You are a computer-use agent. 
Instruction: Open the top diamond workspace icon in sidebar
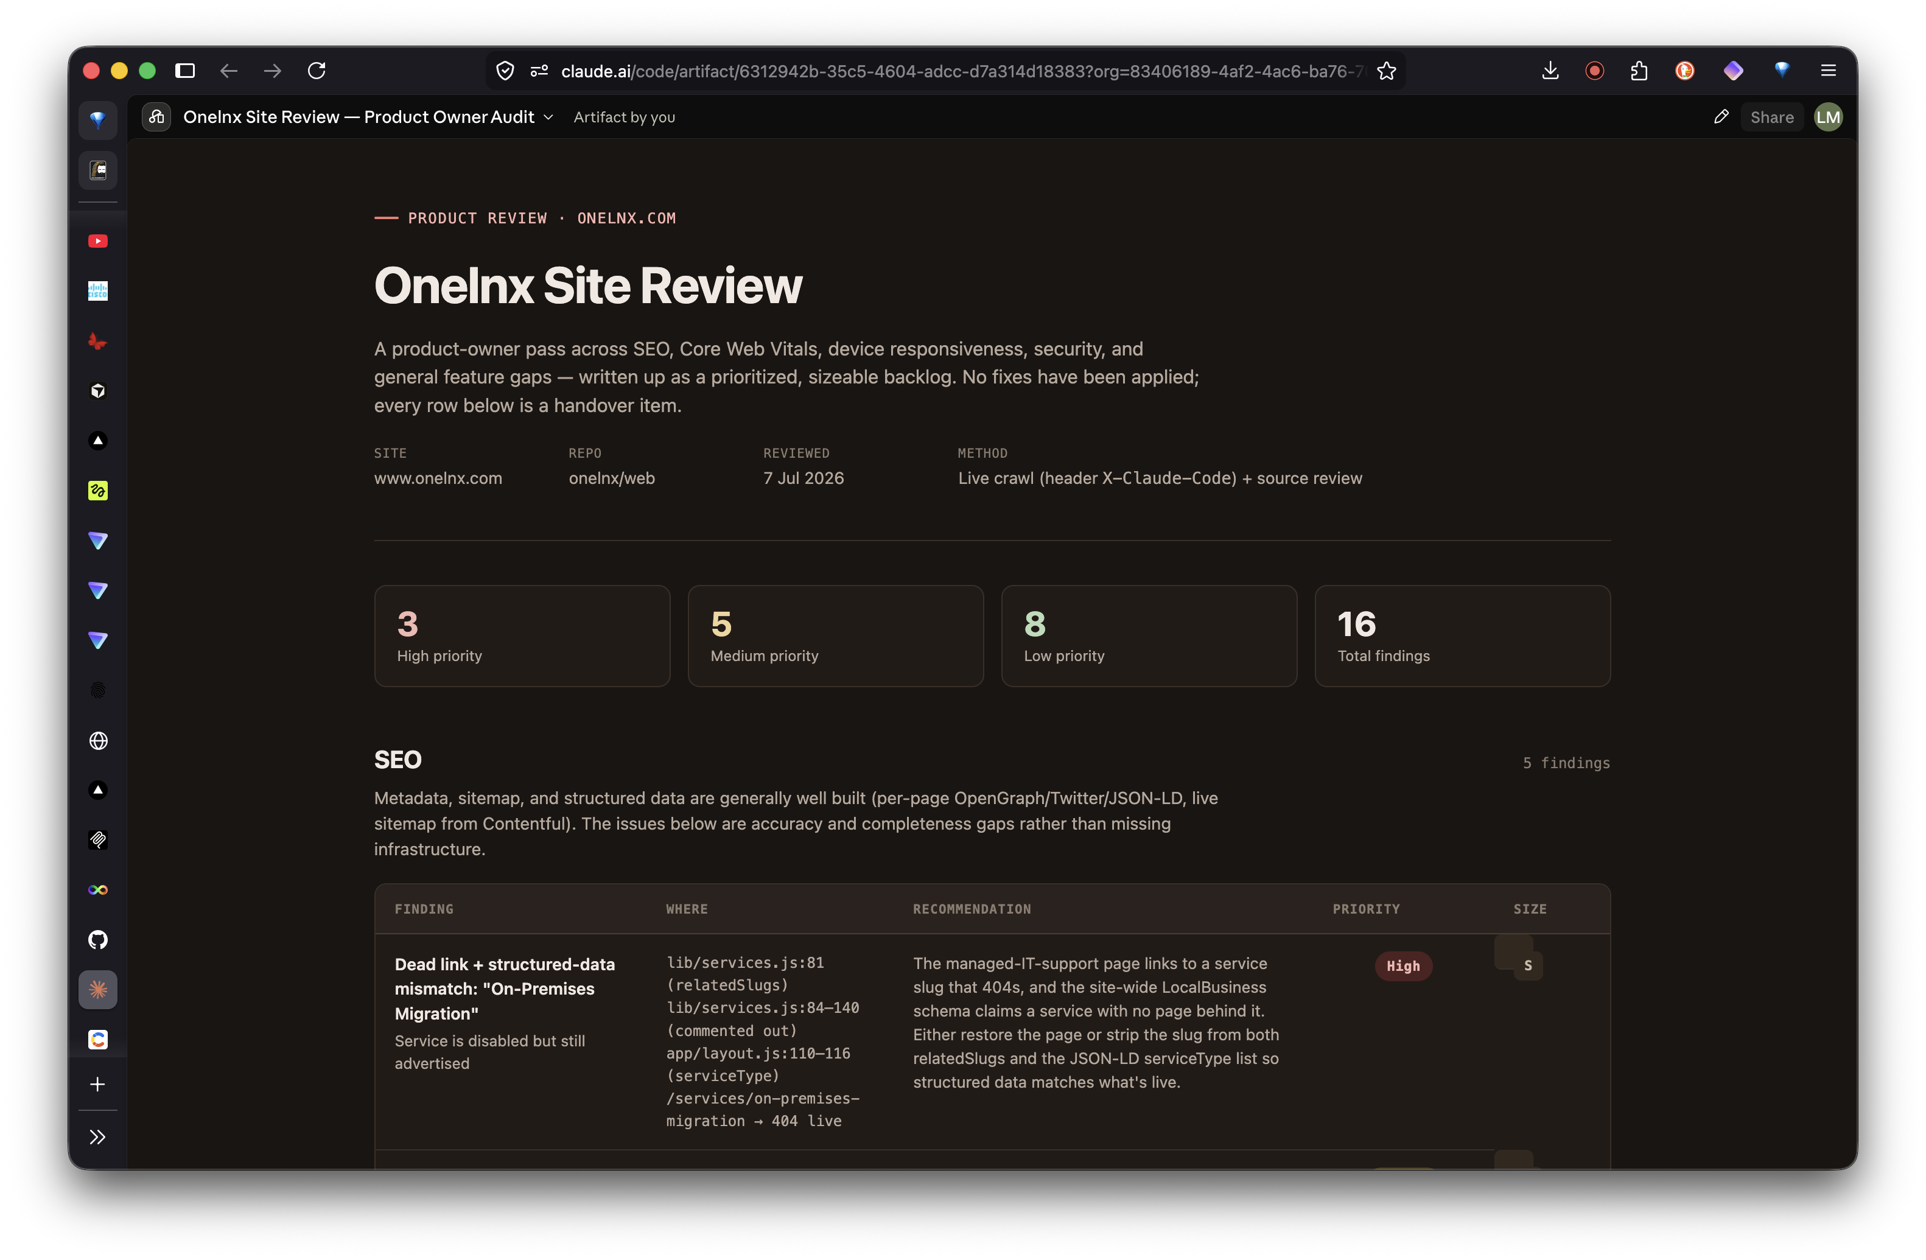tap(98, 121)
